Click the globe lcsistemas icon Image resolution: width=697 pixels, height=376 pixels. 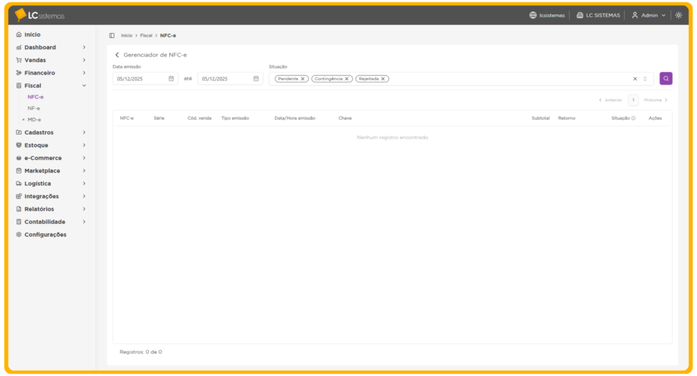(533, 15)
